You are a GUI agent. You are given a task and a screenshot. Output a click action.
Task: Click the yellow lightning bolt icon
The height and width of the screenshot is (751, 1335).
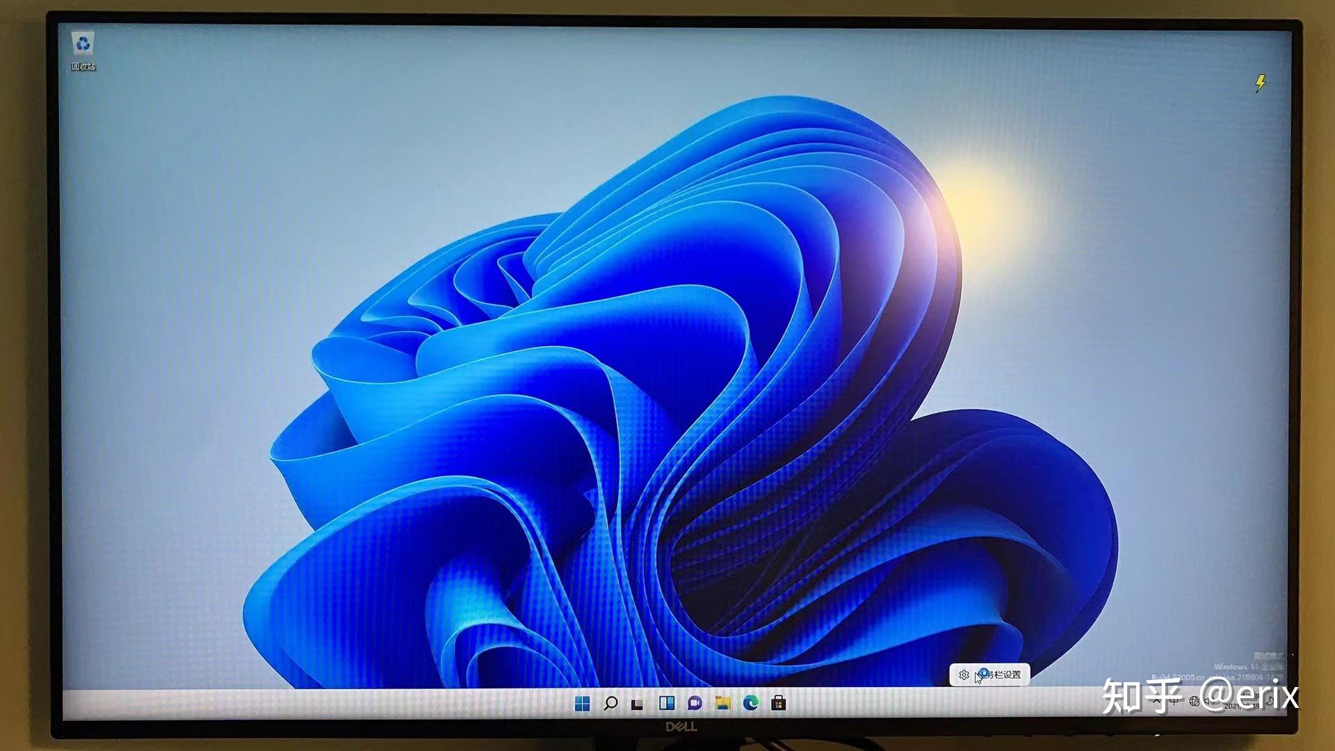pos(1260,83)
